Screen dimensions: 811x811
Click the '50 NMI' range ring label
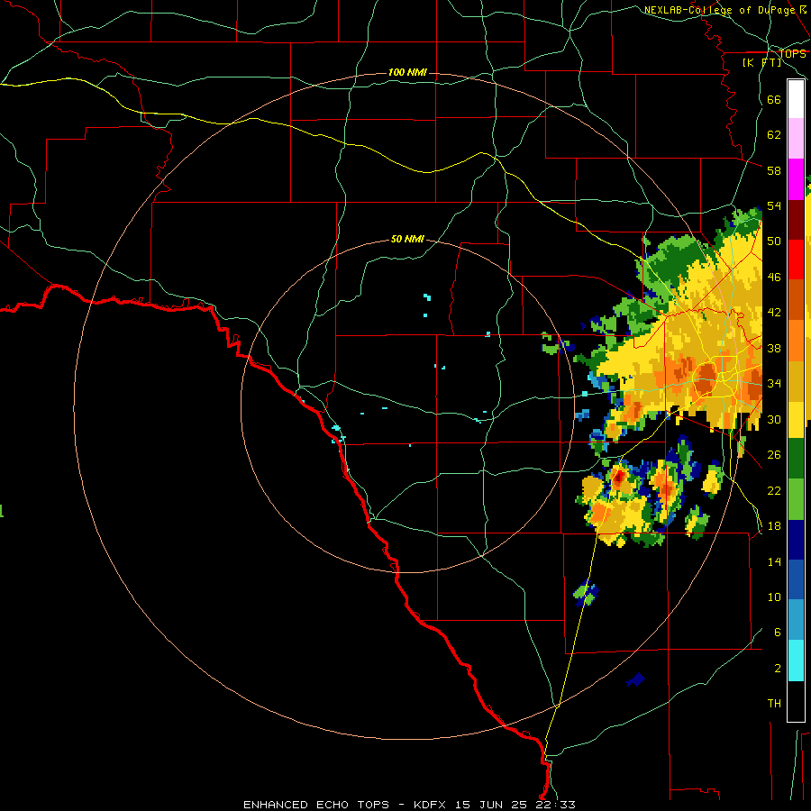[407, 239]
